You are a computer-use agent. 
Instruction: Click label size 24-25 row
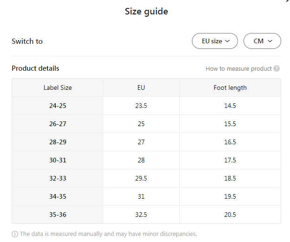(58, 106)
